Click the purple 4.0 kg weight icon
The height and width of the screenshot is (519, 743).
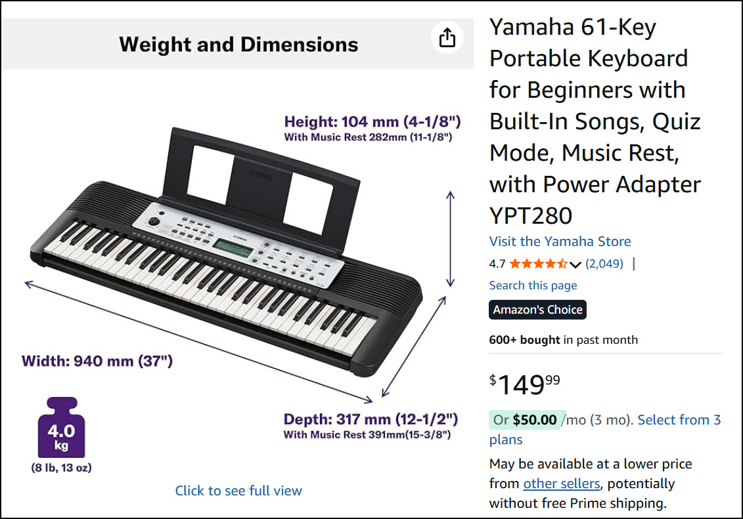click(x=60, y=428)
